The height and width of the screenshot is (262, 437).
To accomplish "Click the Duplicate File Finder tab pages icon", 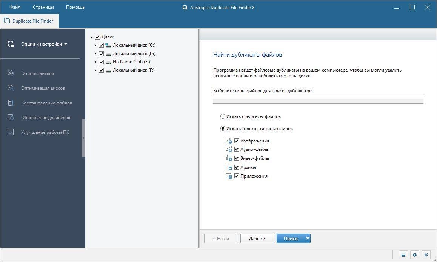I will pyautogui.click(x=7, y=21).
